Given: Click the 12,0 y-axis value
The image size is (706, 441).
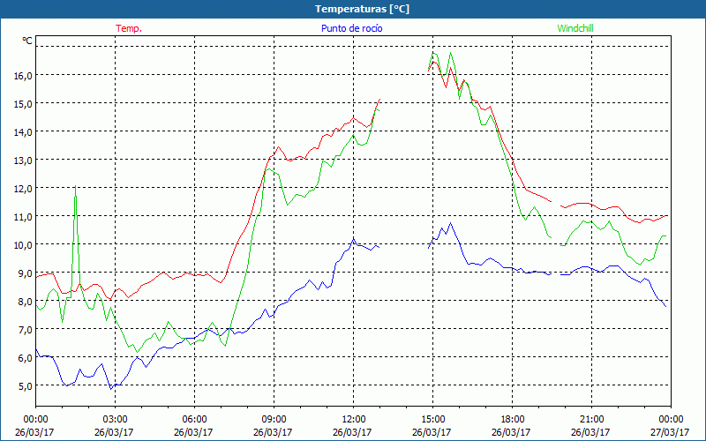Looking at the screenshot, I should pos(23,189).
